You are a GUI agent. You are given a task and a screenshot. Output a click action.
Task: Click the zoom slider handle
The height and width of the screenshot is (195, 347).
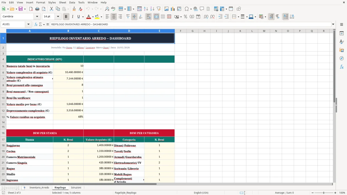click(324, 193)
